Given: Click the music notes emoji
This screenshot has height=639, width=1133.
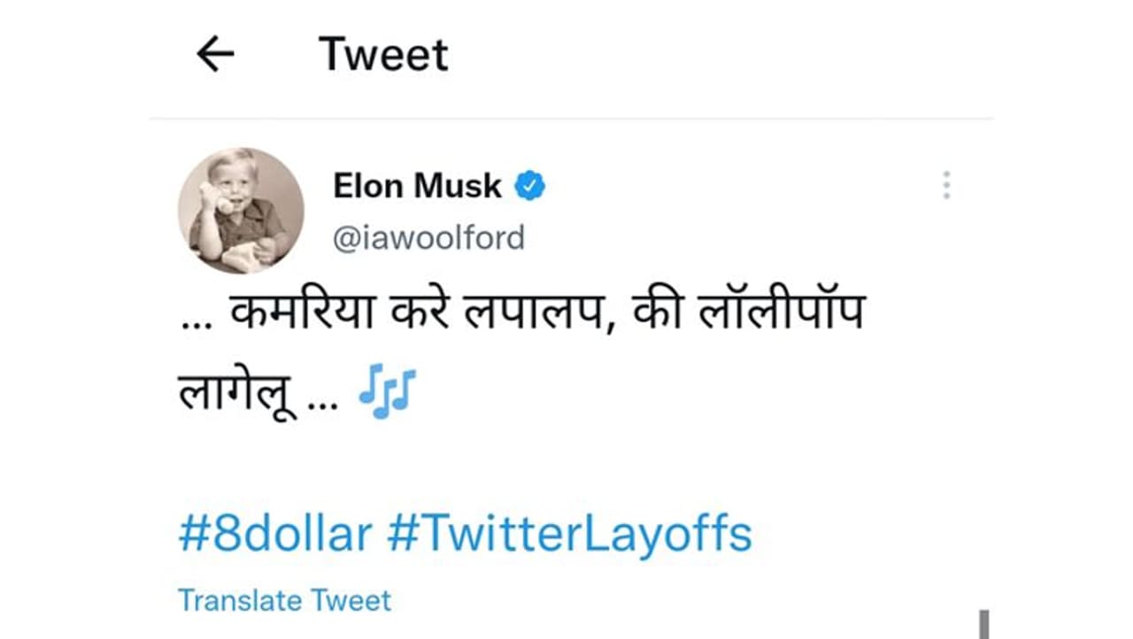Looking at the screenshot, I should 387,393.
